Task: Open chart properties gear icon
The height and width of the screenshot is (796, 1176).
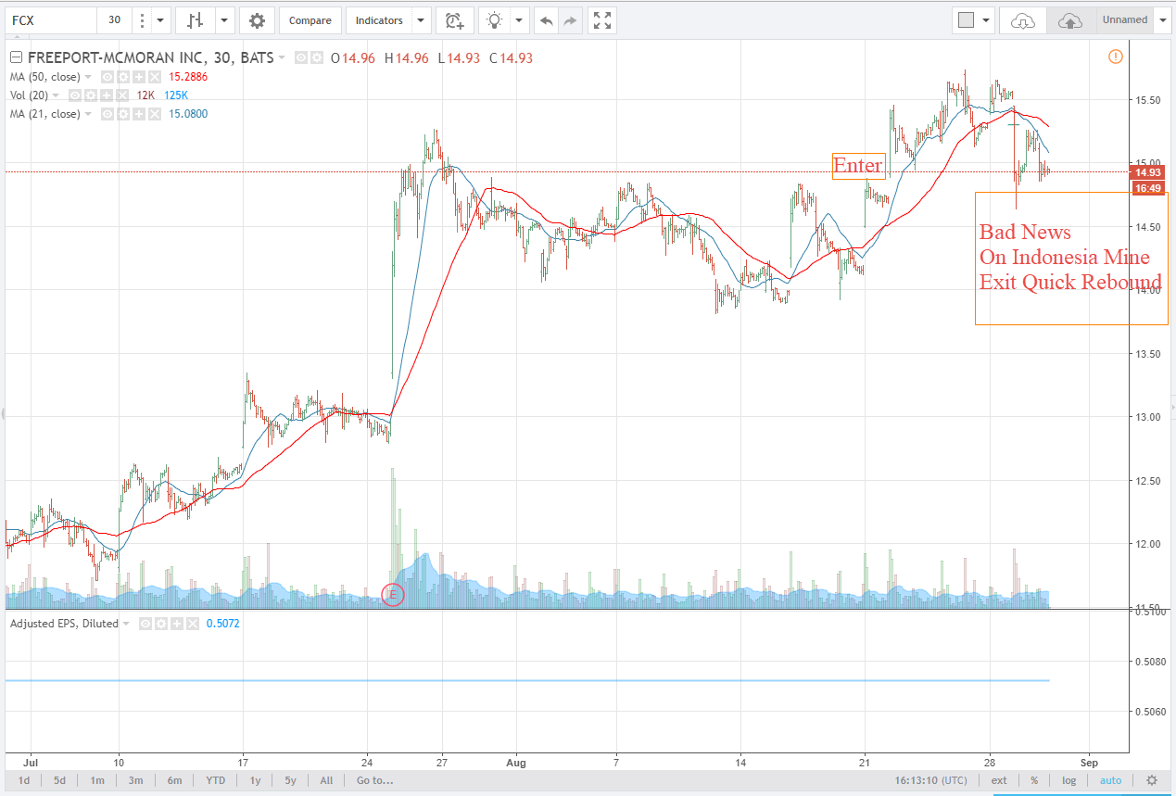Action: (x=257, y=20)
